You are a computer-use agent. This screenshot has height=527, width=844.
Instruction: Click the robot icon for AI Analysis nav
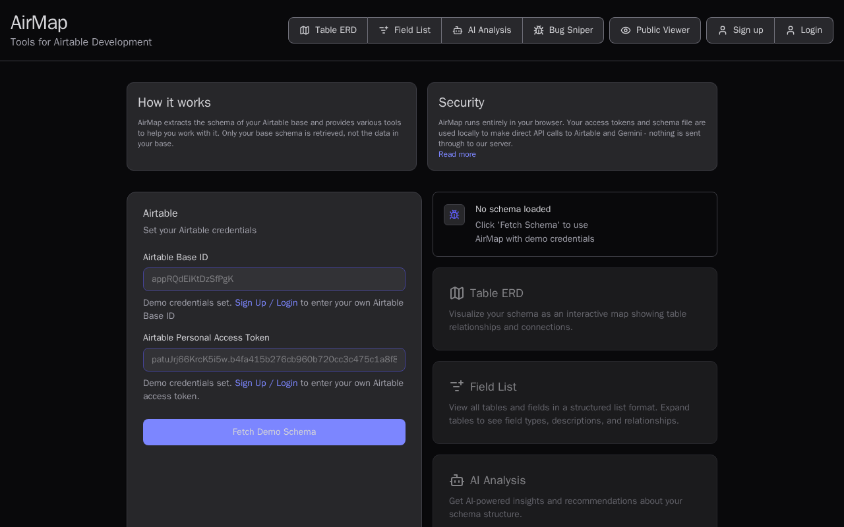pyautogui.click(x=458, y=30)
